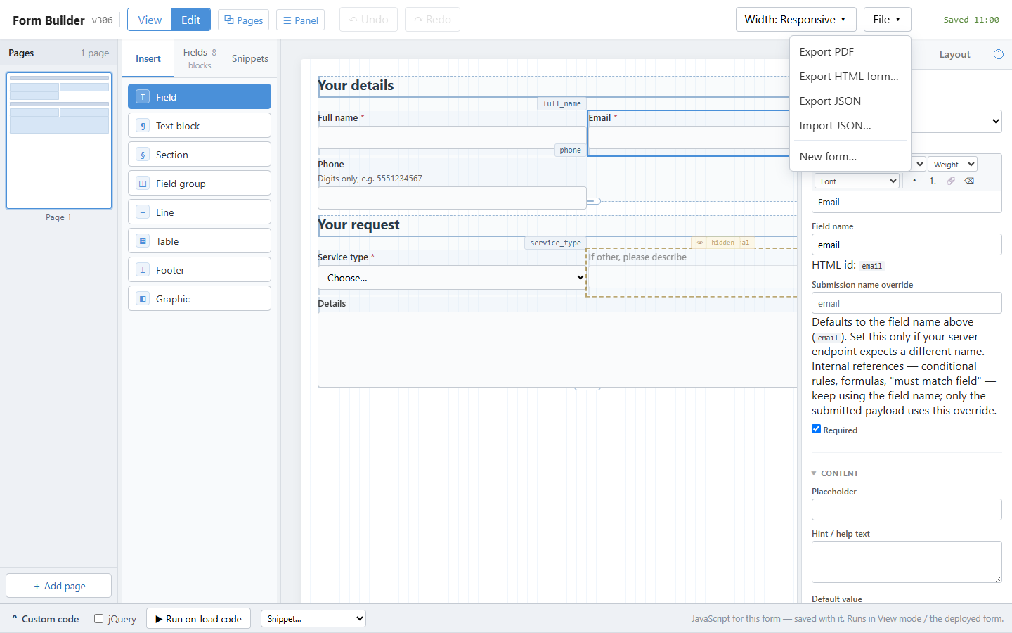Click the info icon beside Layout
The width and height of the screenshot is (1012, 633).
pos(999,54)
